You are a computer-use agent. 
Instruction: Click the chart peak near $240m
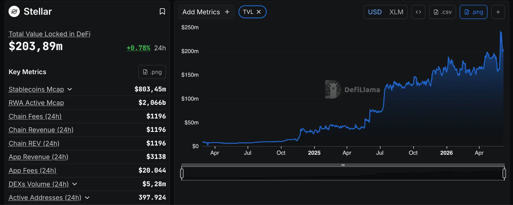501,32
